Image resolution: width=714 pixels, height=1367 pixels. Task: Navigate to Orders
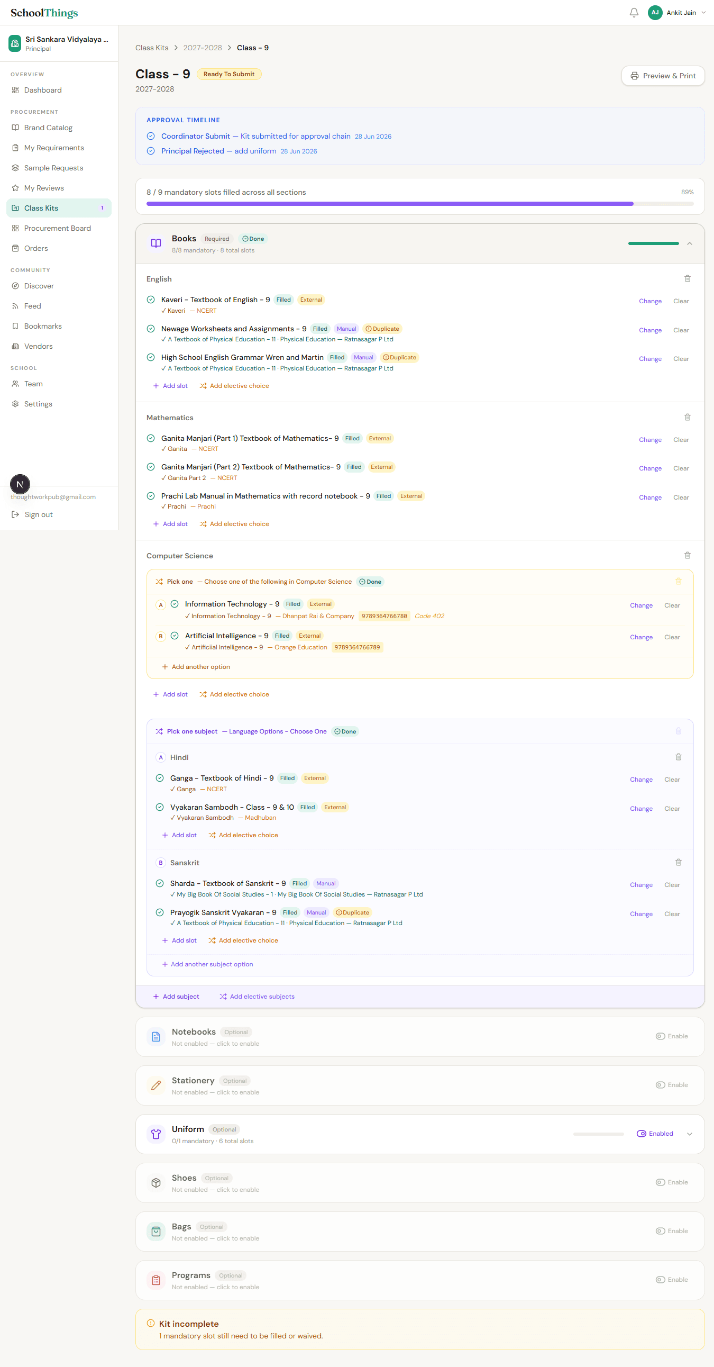59,248
